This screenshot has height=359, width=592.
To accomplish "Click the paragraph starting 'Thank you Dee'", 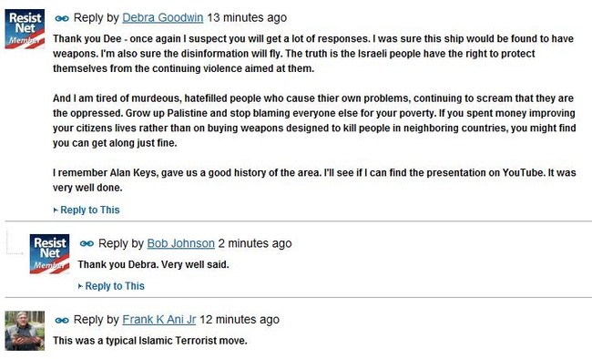I will click(313, 54).
